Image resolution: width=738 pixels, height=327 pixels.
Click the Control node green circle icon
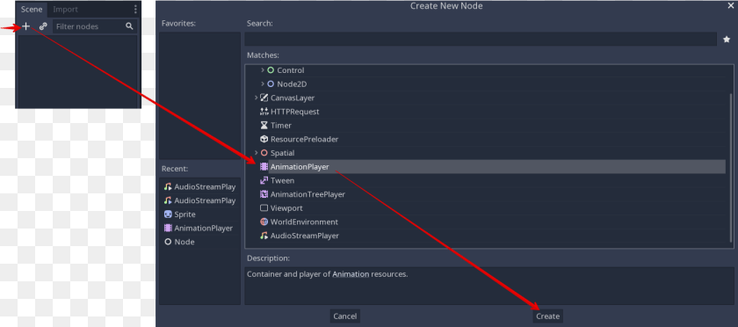(271, 70)
